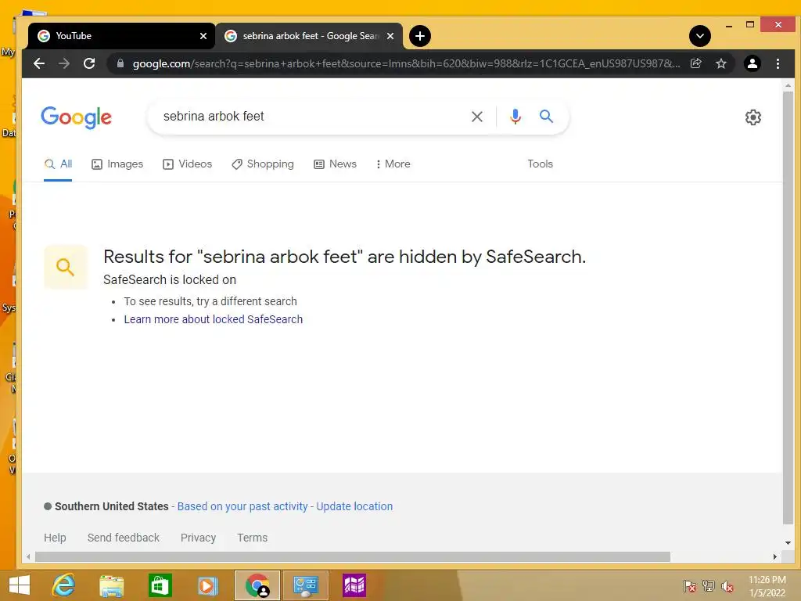Expand the More search categories
The height and width of the screenshot is (601, 801).
(393, 164)
